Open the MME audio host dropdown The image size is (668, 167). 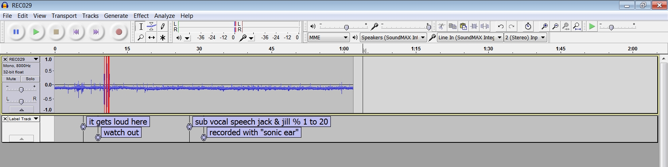(x=328, y=38)
